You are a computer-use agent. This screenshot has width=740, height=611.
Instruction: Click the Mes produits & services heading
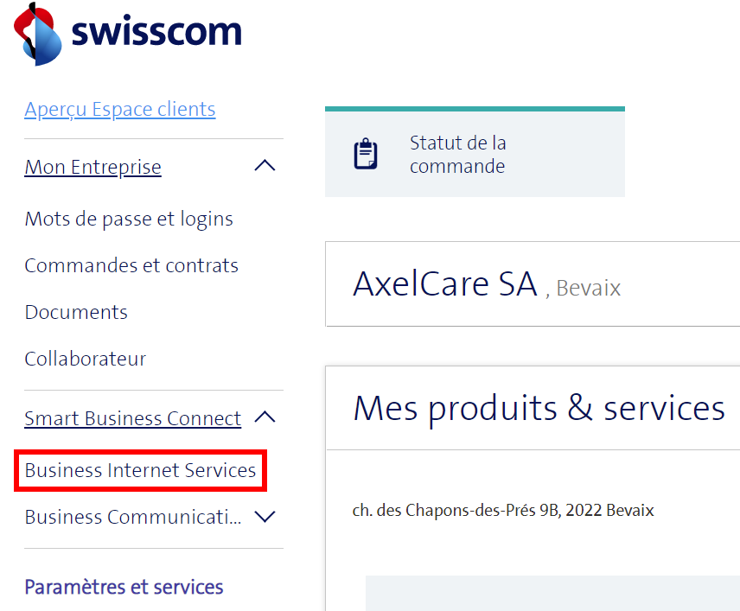(539, 408)
